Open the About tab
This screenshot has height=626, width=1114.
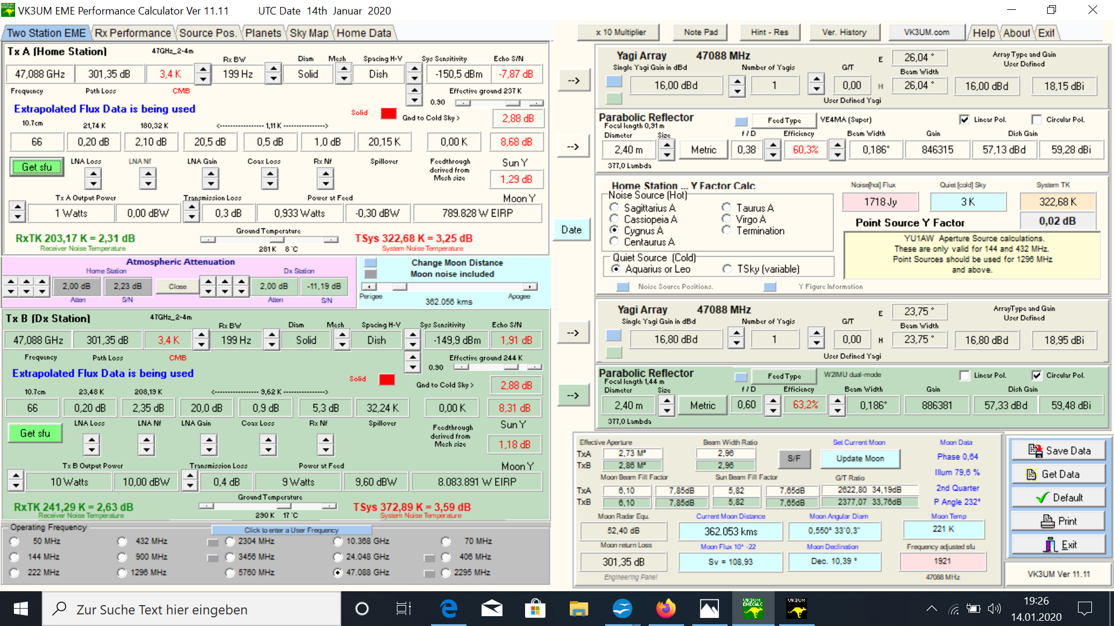coord(1017,33)
